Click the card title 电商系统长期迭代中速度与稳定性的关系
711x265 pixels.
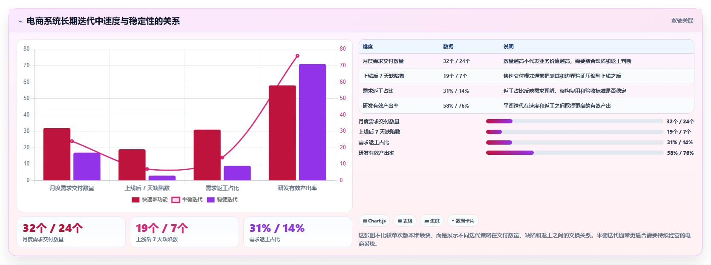pyautogui.click(x=103, y=21)
